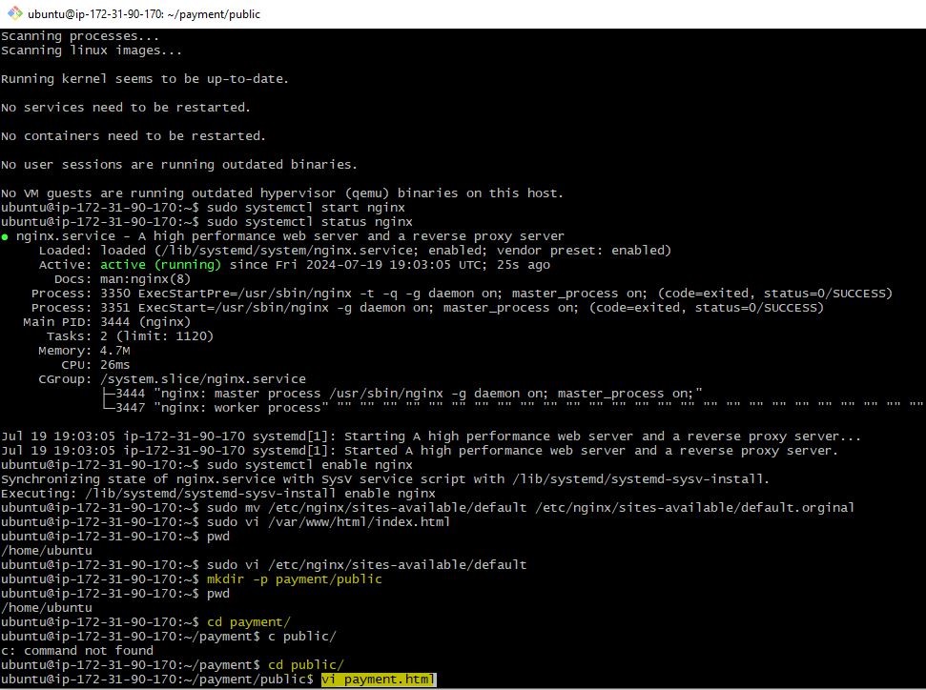Click the green nginx.service status dot
The image size is (926, 690).
tap(6, 236)
